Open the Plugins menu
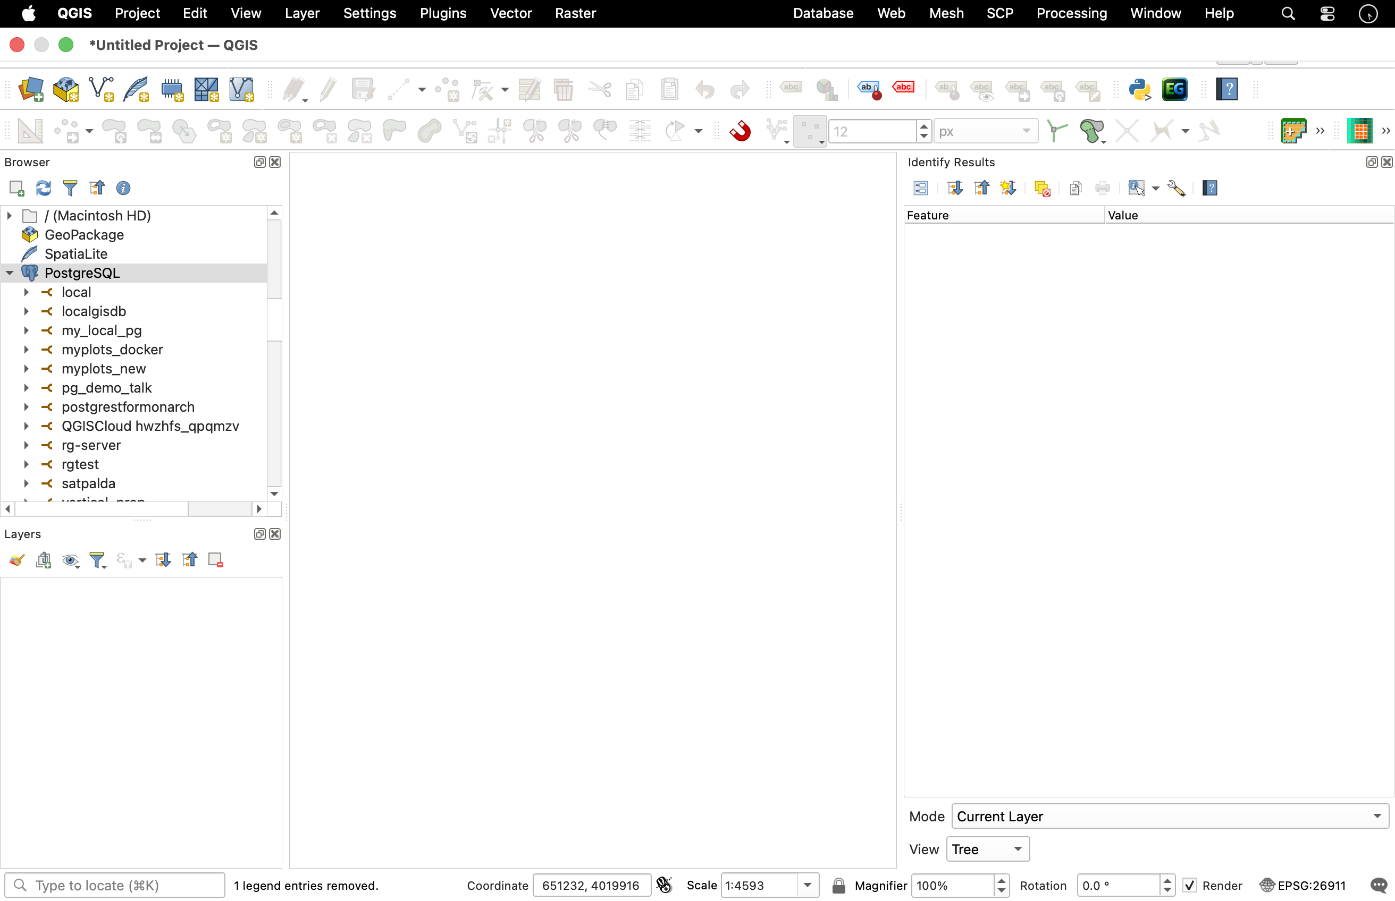The width and height of the screenshot is (1395, 901). 442,13
